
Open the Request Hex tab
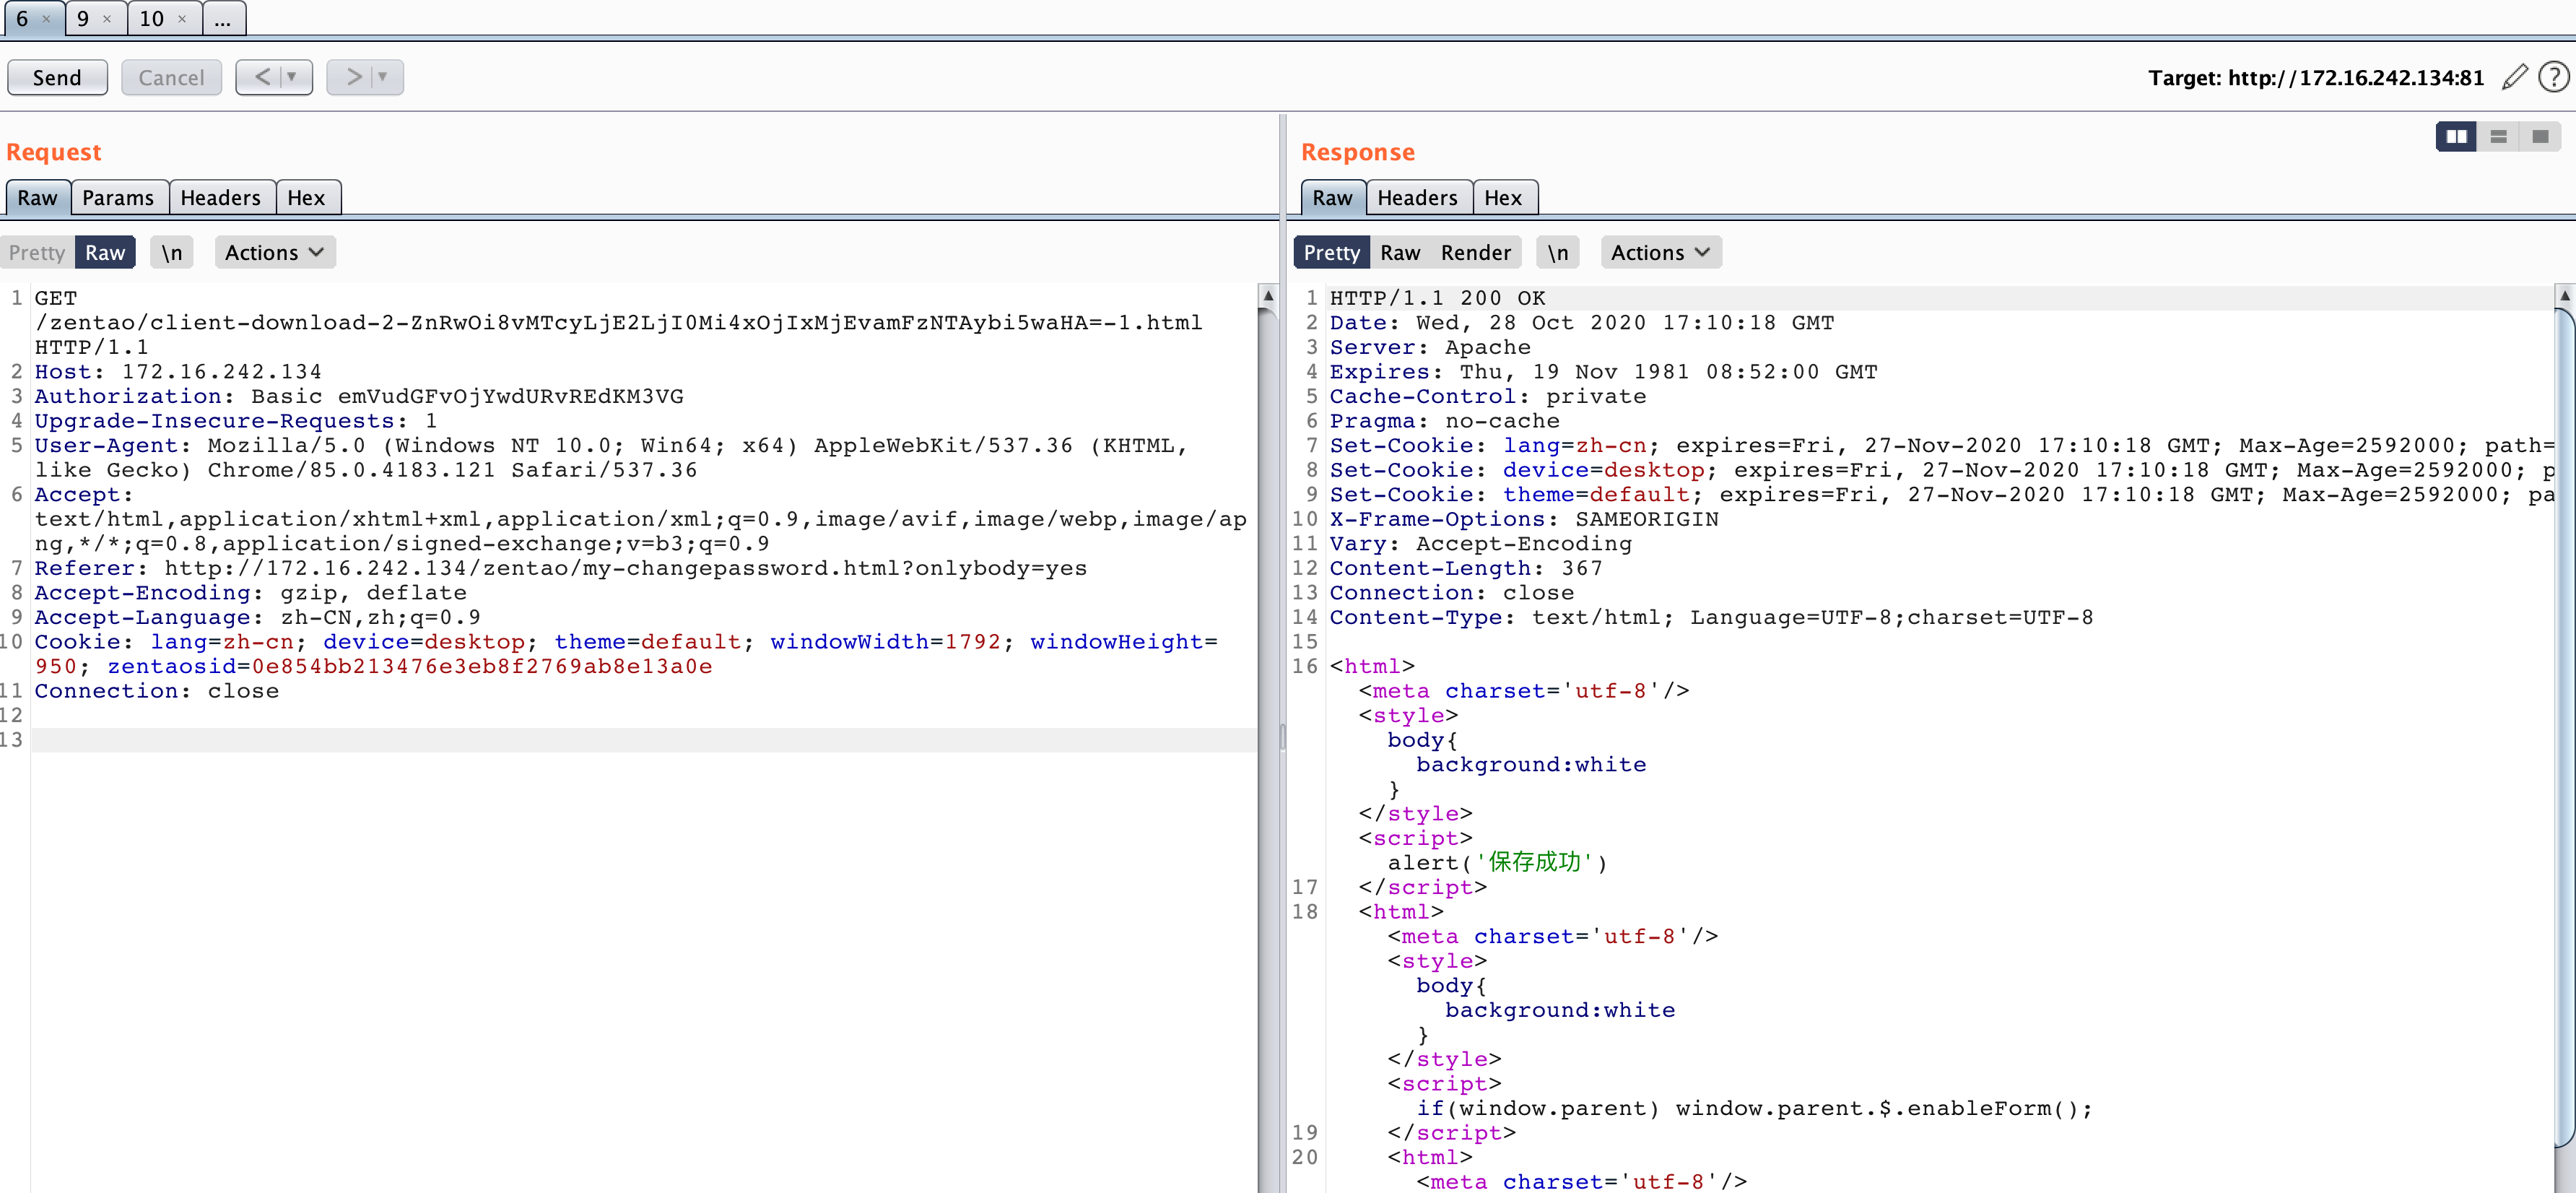[x=306, y=198]
